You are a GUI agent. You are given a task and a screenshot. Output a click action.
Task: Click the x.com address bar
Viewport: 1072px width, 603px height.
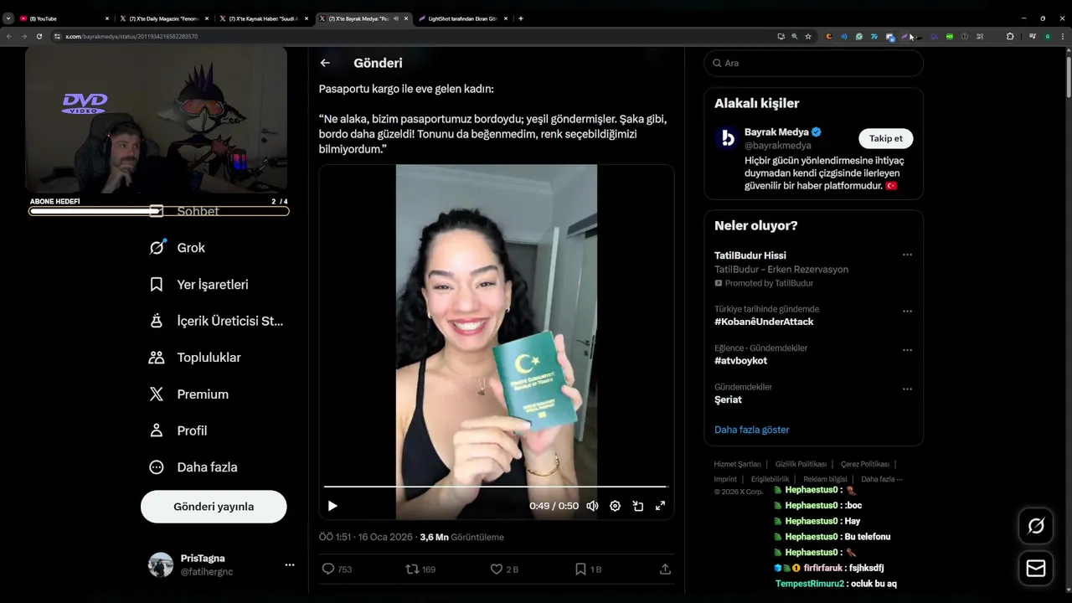(x=410, y=36)
